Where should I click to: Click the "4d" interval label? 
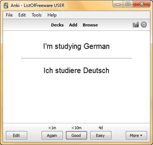click(x=101, y=128)
